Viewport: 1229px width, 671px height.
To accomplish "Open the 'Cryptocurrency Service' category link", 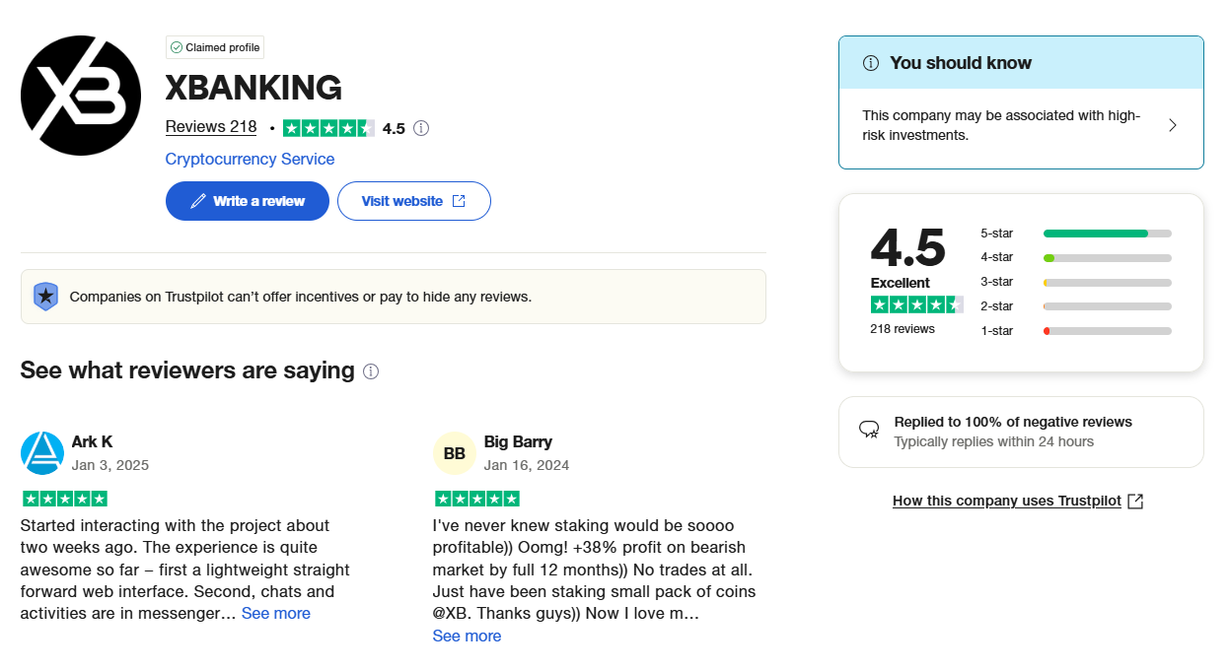I will [x=250, y=159].
